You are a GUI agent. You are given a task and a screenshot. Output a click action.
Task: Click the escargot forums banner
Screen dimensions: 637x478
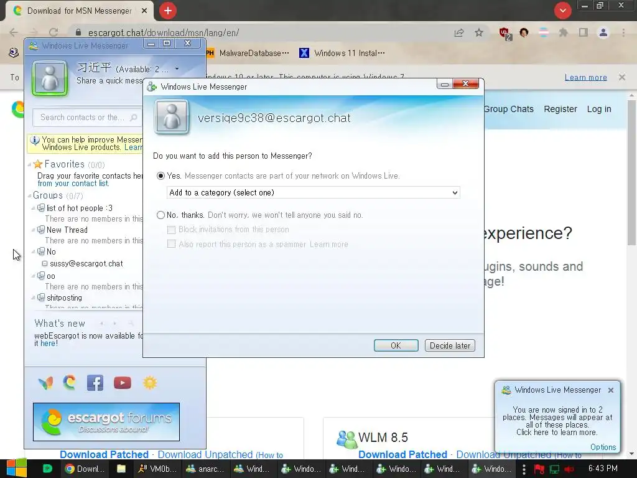point(106,422)
